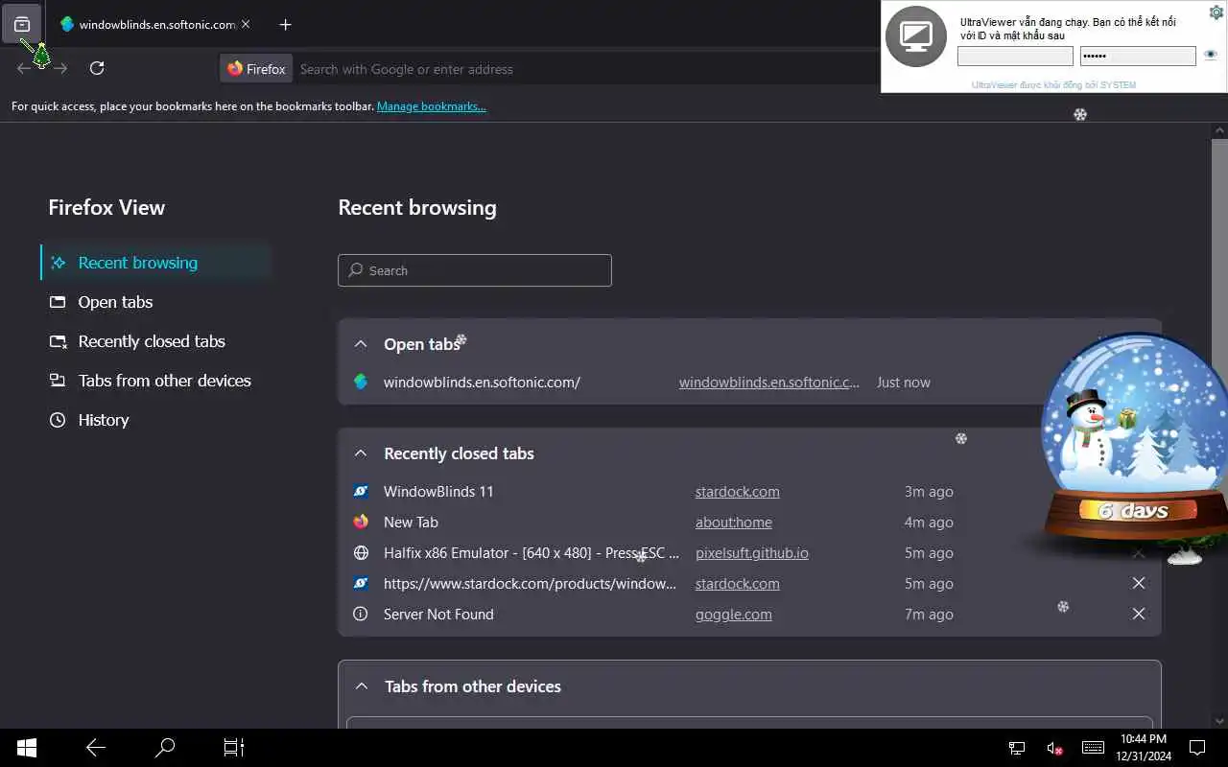1228x767 pixels.
Task: Reload the current page
Action: click(x=97, y=68)
